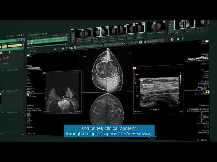The width and height of the screenshot is (217, 162).
Task: Click the camera snapshot state icon
Action: [x=145, y=42]
